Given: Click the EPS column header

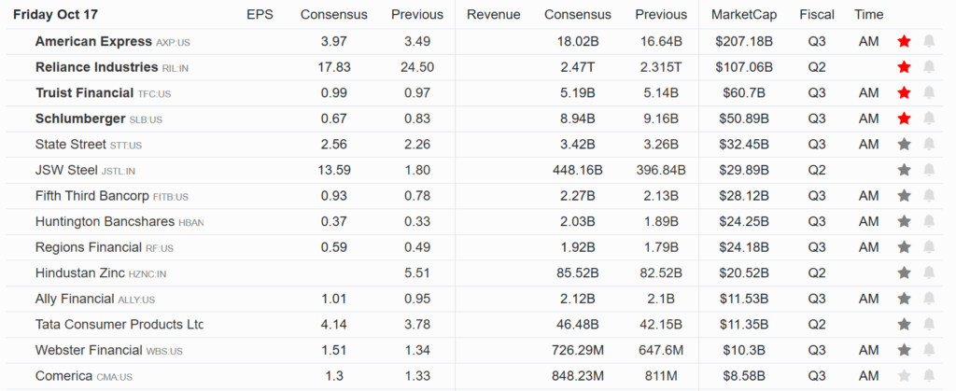Looking at the screenshot, I should pyautogui.click(x=260, y=15).
